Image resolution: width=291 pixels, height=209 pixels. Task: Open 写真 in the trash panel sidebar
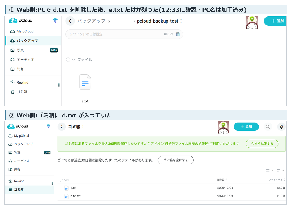pos(29,153)
